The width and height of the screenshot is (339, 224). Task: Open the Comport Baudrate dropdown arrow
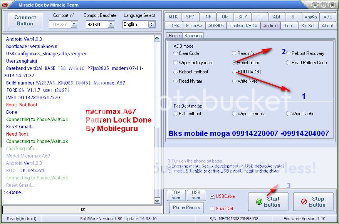(x=111, y=25)
